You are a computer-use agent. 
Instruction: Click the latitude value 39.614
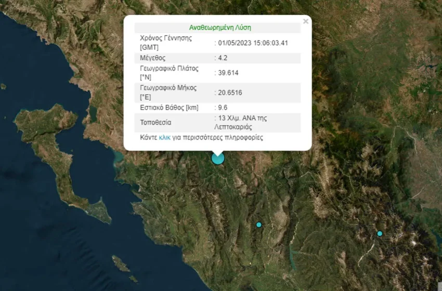point(228,73)
